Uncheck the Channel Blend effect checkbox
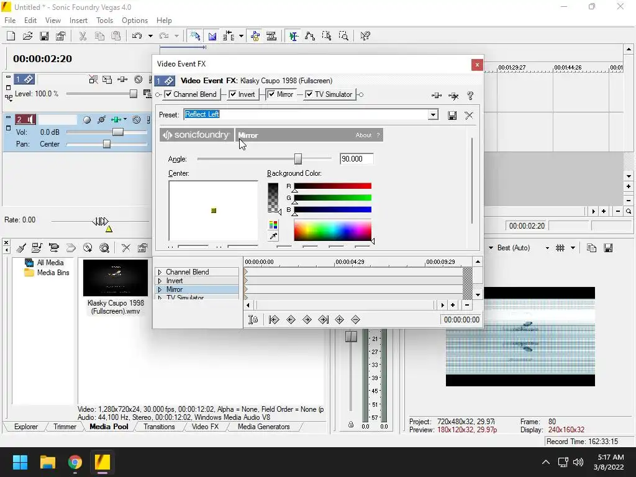 [x=168, y=94]
